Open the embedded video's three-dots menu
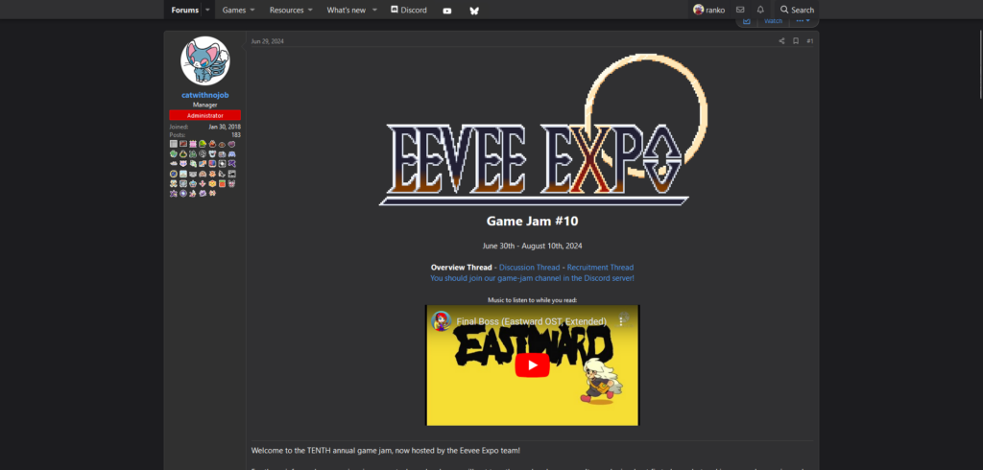Viewport: 983px width, 470px height. tap(622, 320)
